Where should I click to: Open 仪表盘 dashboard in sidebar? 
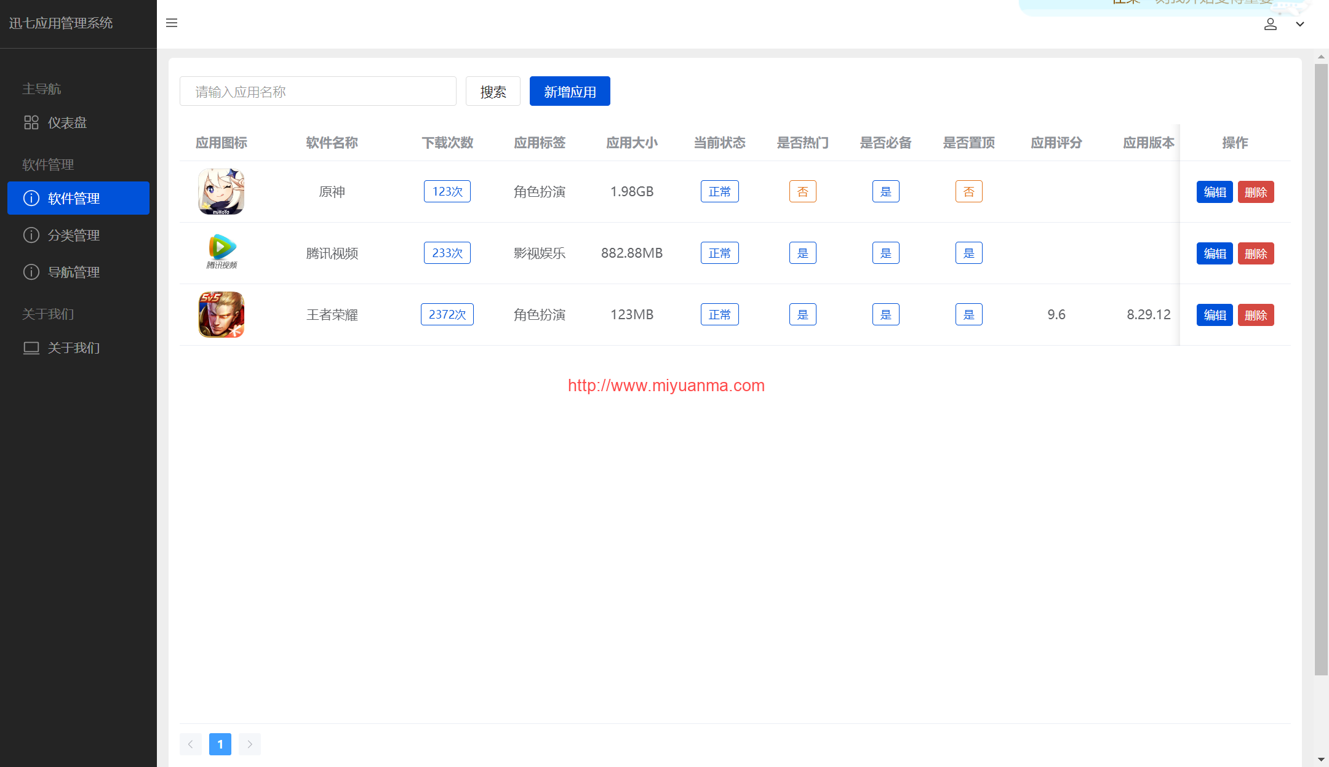pos(78,122)
